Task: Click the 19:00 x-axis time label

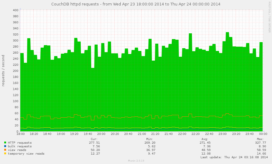Action: pyautogui.click(x=61, y=134)
